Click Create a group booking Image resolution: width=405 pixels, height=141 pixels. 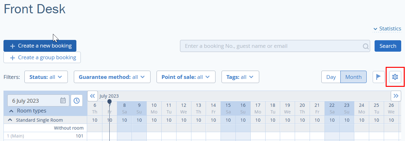click(x=42, y=57)
